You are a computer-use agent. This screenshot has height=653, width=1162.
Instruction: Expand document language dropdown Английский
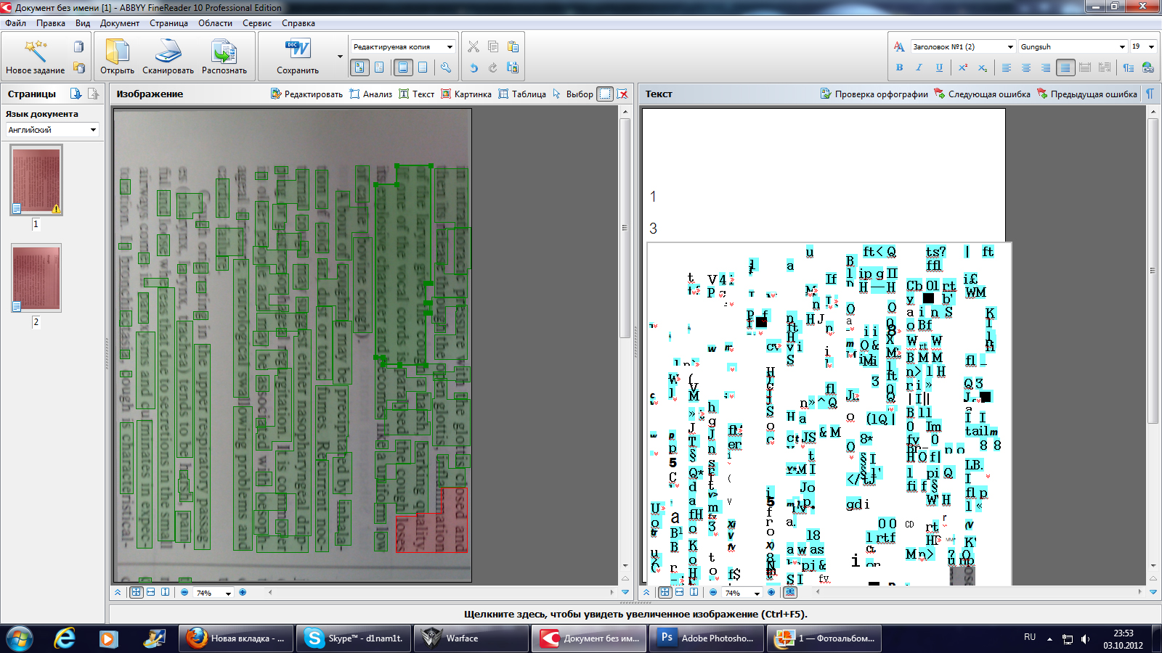(93, 130)
